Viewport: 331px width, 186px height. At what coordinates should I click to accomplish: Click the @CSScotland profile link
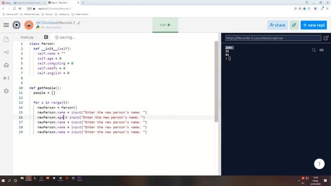tap(47, 23)
